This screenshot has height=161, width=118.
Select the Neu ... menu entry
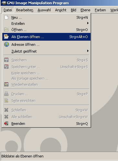[x=46, y=17]
